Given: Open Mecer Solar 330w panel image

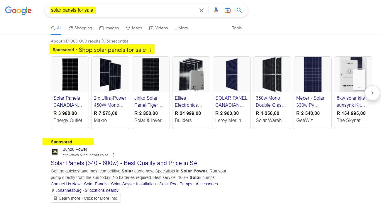Looking at the screenshot, I should 313,74.
